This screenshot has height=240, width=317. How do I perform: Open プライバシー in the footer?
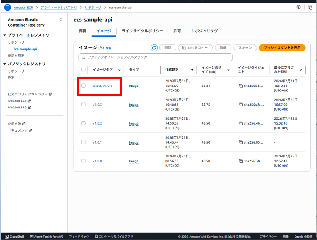tap(268, 237)
